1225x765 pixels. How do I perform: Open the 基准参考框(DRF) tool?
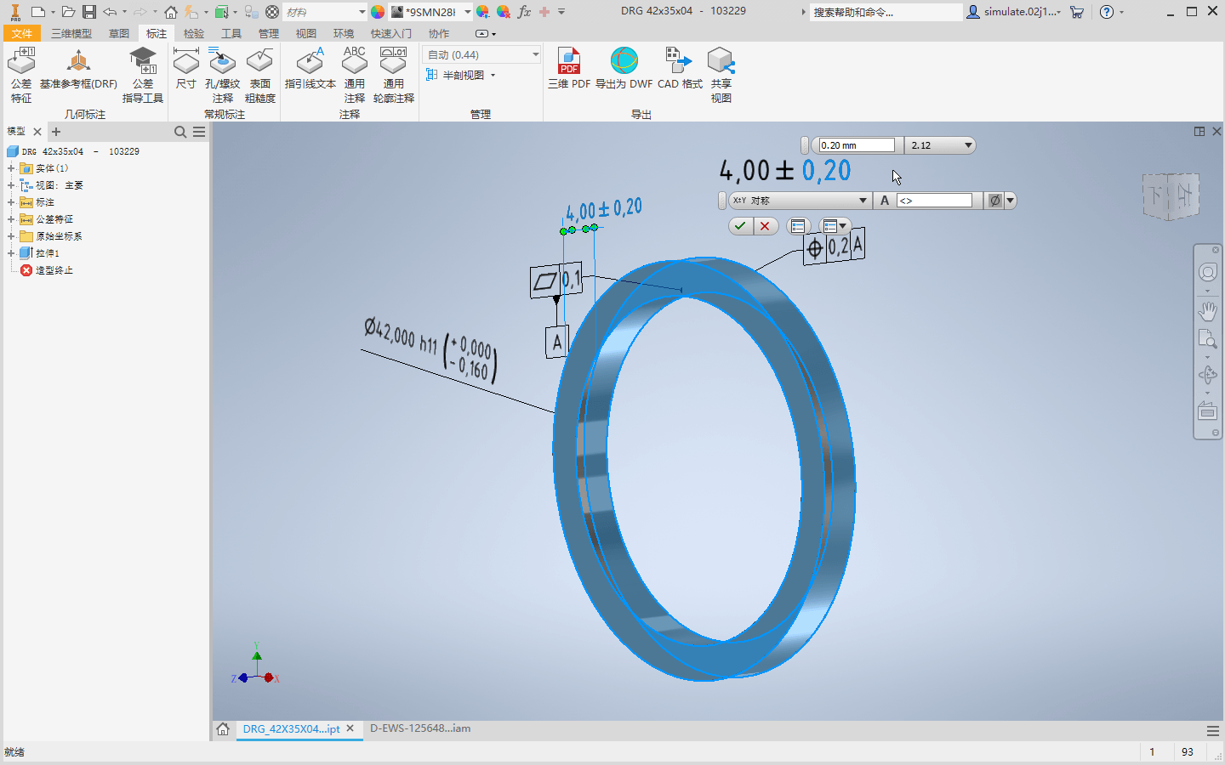click(78, 69)
